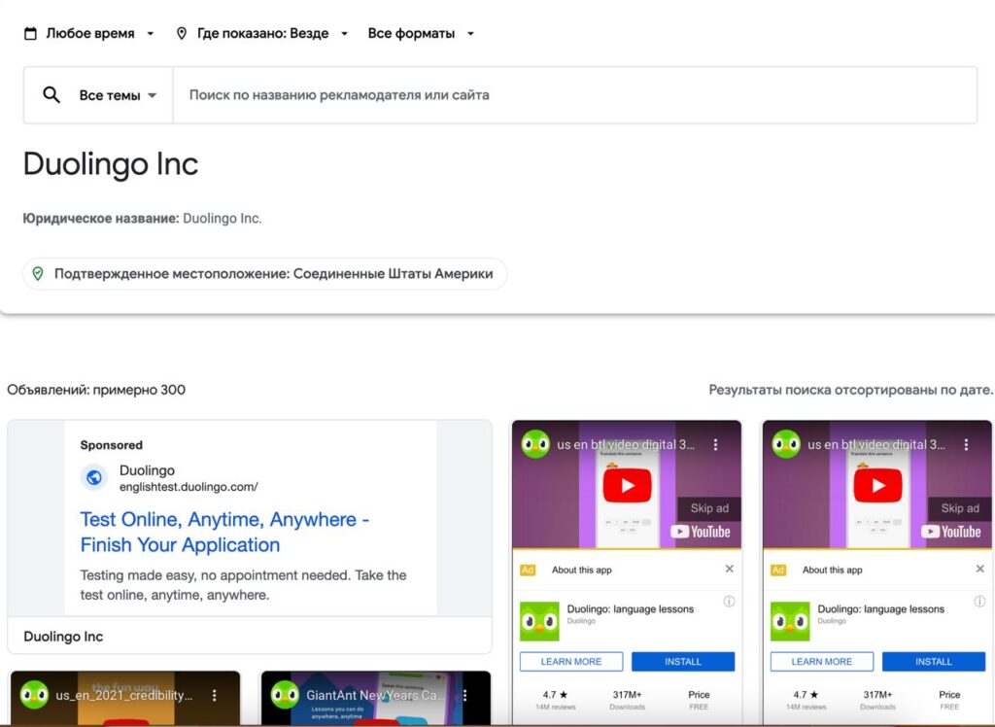This screenshot has width=995, height=727.
Task: Click LEARN MORE in the first app card
Action: tap(571, 662)
